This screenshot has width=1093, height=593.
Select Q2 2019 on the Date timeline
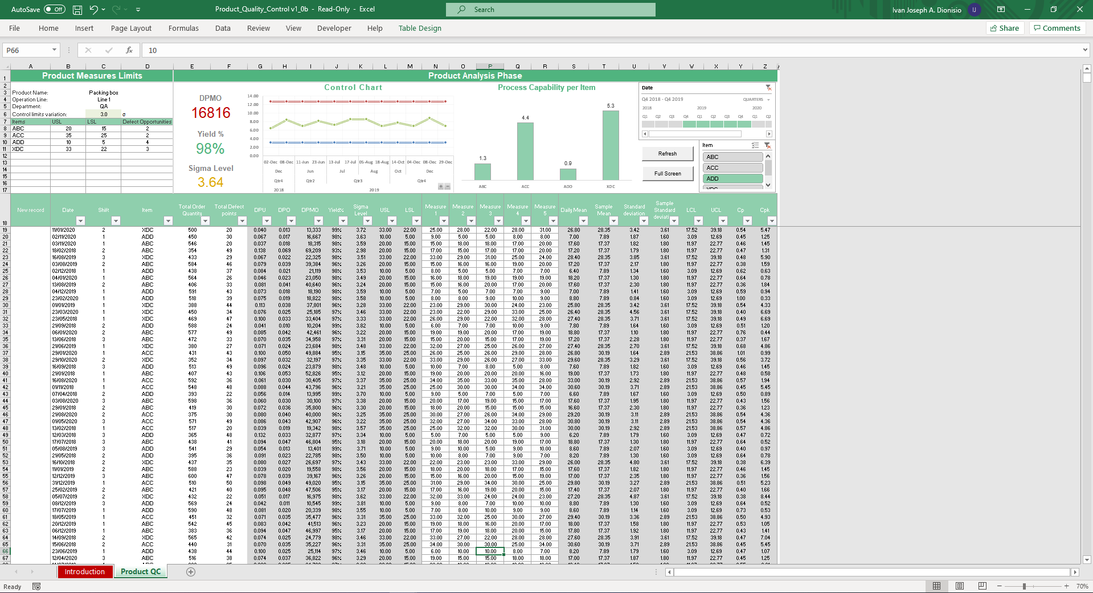[x=717, y=124]
